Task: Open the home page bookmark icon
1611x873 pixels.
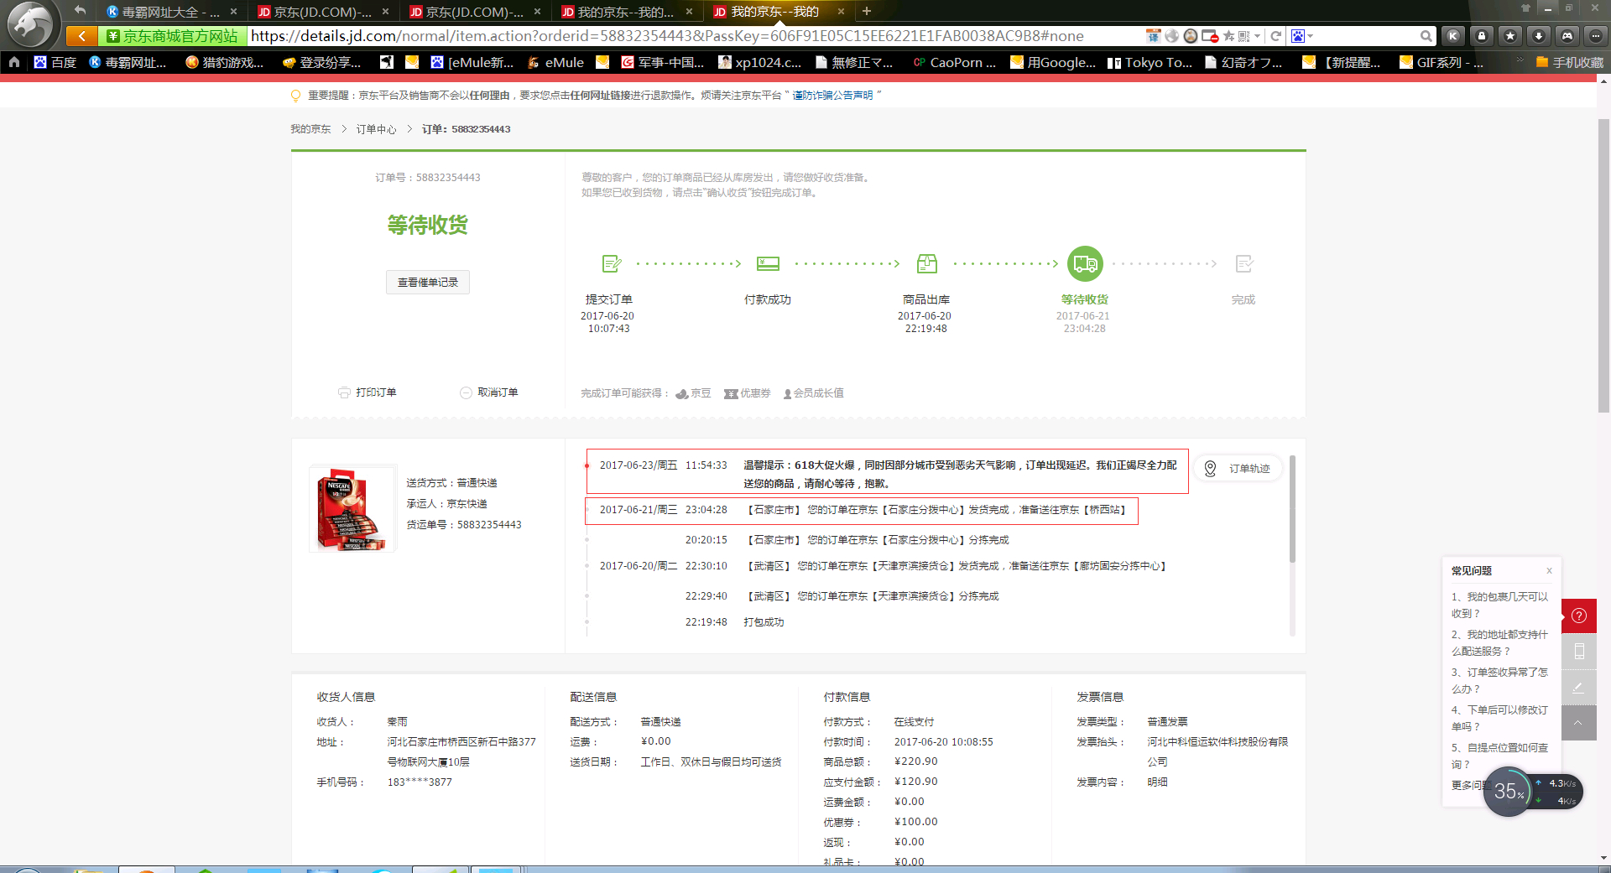Action: pyautogui.click(x=14, y=62)
